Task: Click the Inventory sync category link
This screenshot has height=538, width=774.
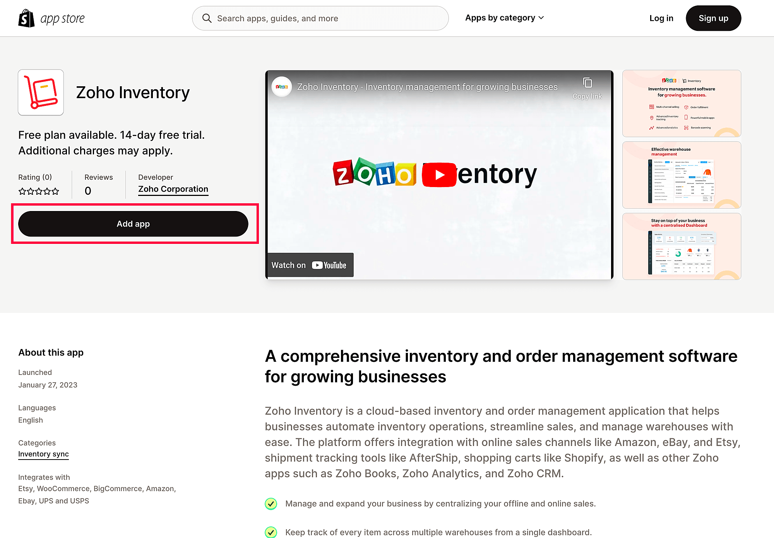Action: 43,454
